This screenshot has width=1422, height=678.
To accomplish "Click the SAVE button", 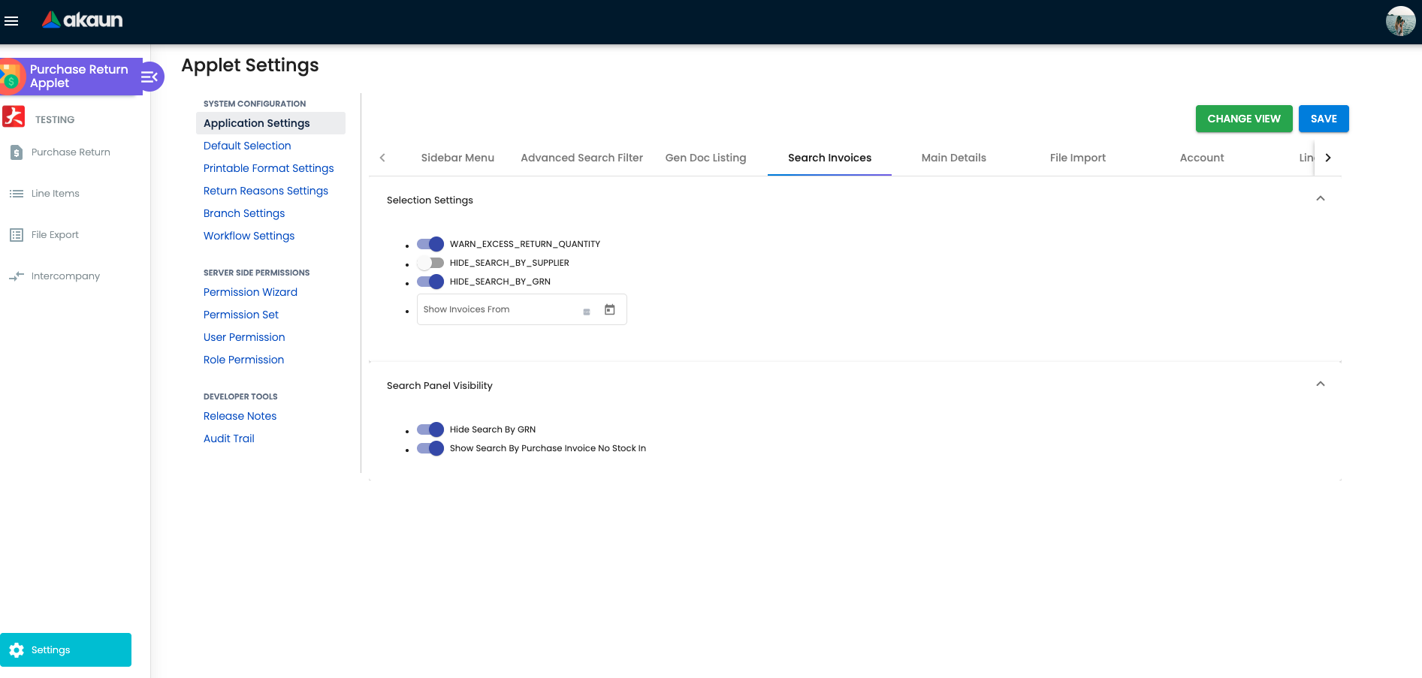I will (1324, 119).
